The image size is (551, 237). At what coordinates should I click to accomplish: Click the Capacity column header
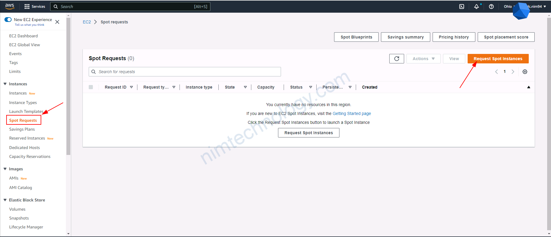(266, 87)
